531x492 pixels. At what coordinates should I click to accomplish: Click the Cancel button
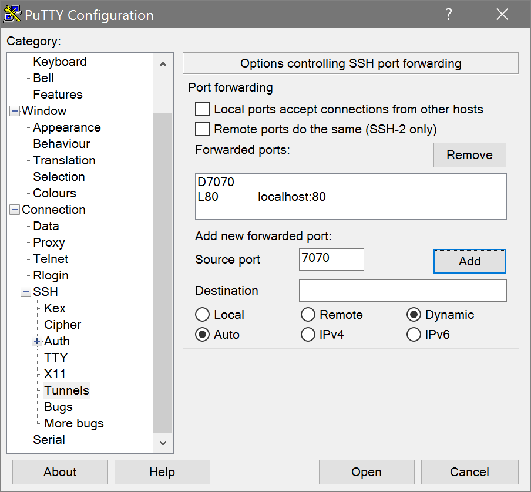click(x=470, y=472)
